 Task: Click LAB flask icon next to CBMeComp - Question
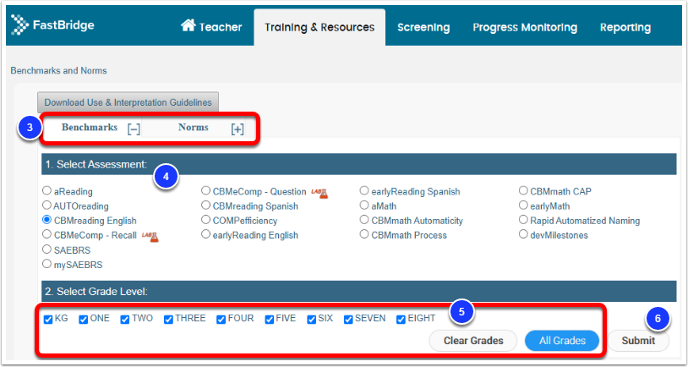click(x=319, y=192)
